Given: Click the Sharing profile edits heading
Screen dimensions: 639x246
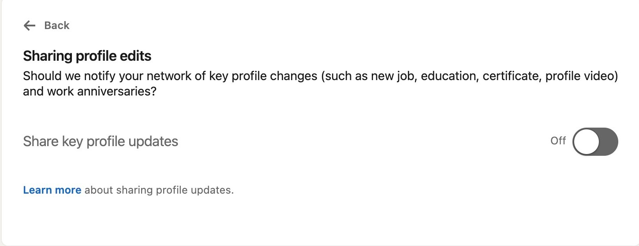Looking at the screenshot, I should click(87, 56).
